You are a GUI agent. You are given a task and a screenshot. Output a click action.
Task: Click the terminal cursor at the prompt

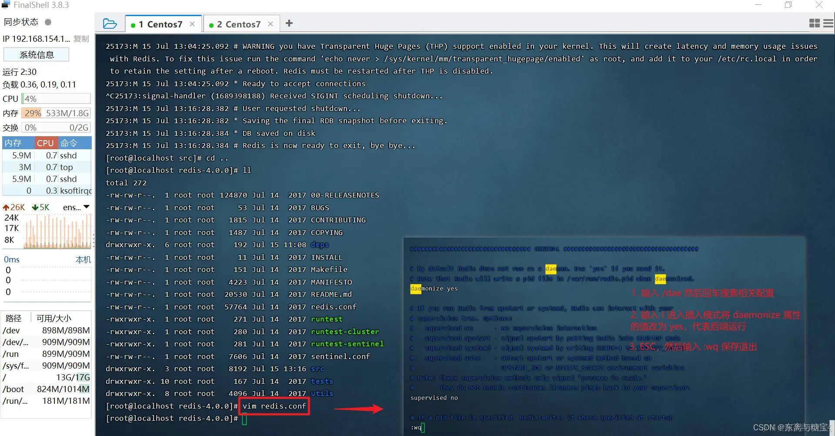244,419
